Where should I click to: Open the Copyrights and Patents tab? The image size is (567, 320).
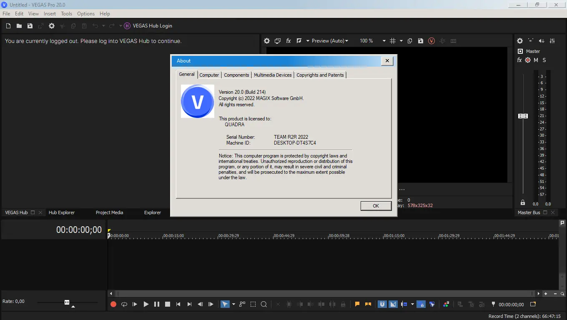(320, 75)
